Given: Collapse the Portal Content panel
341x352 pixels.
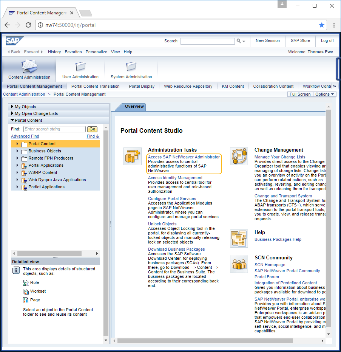Looking at the screenshot, I should coord(12,120).
